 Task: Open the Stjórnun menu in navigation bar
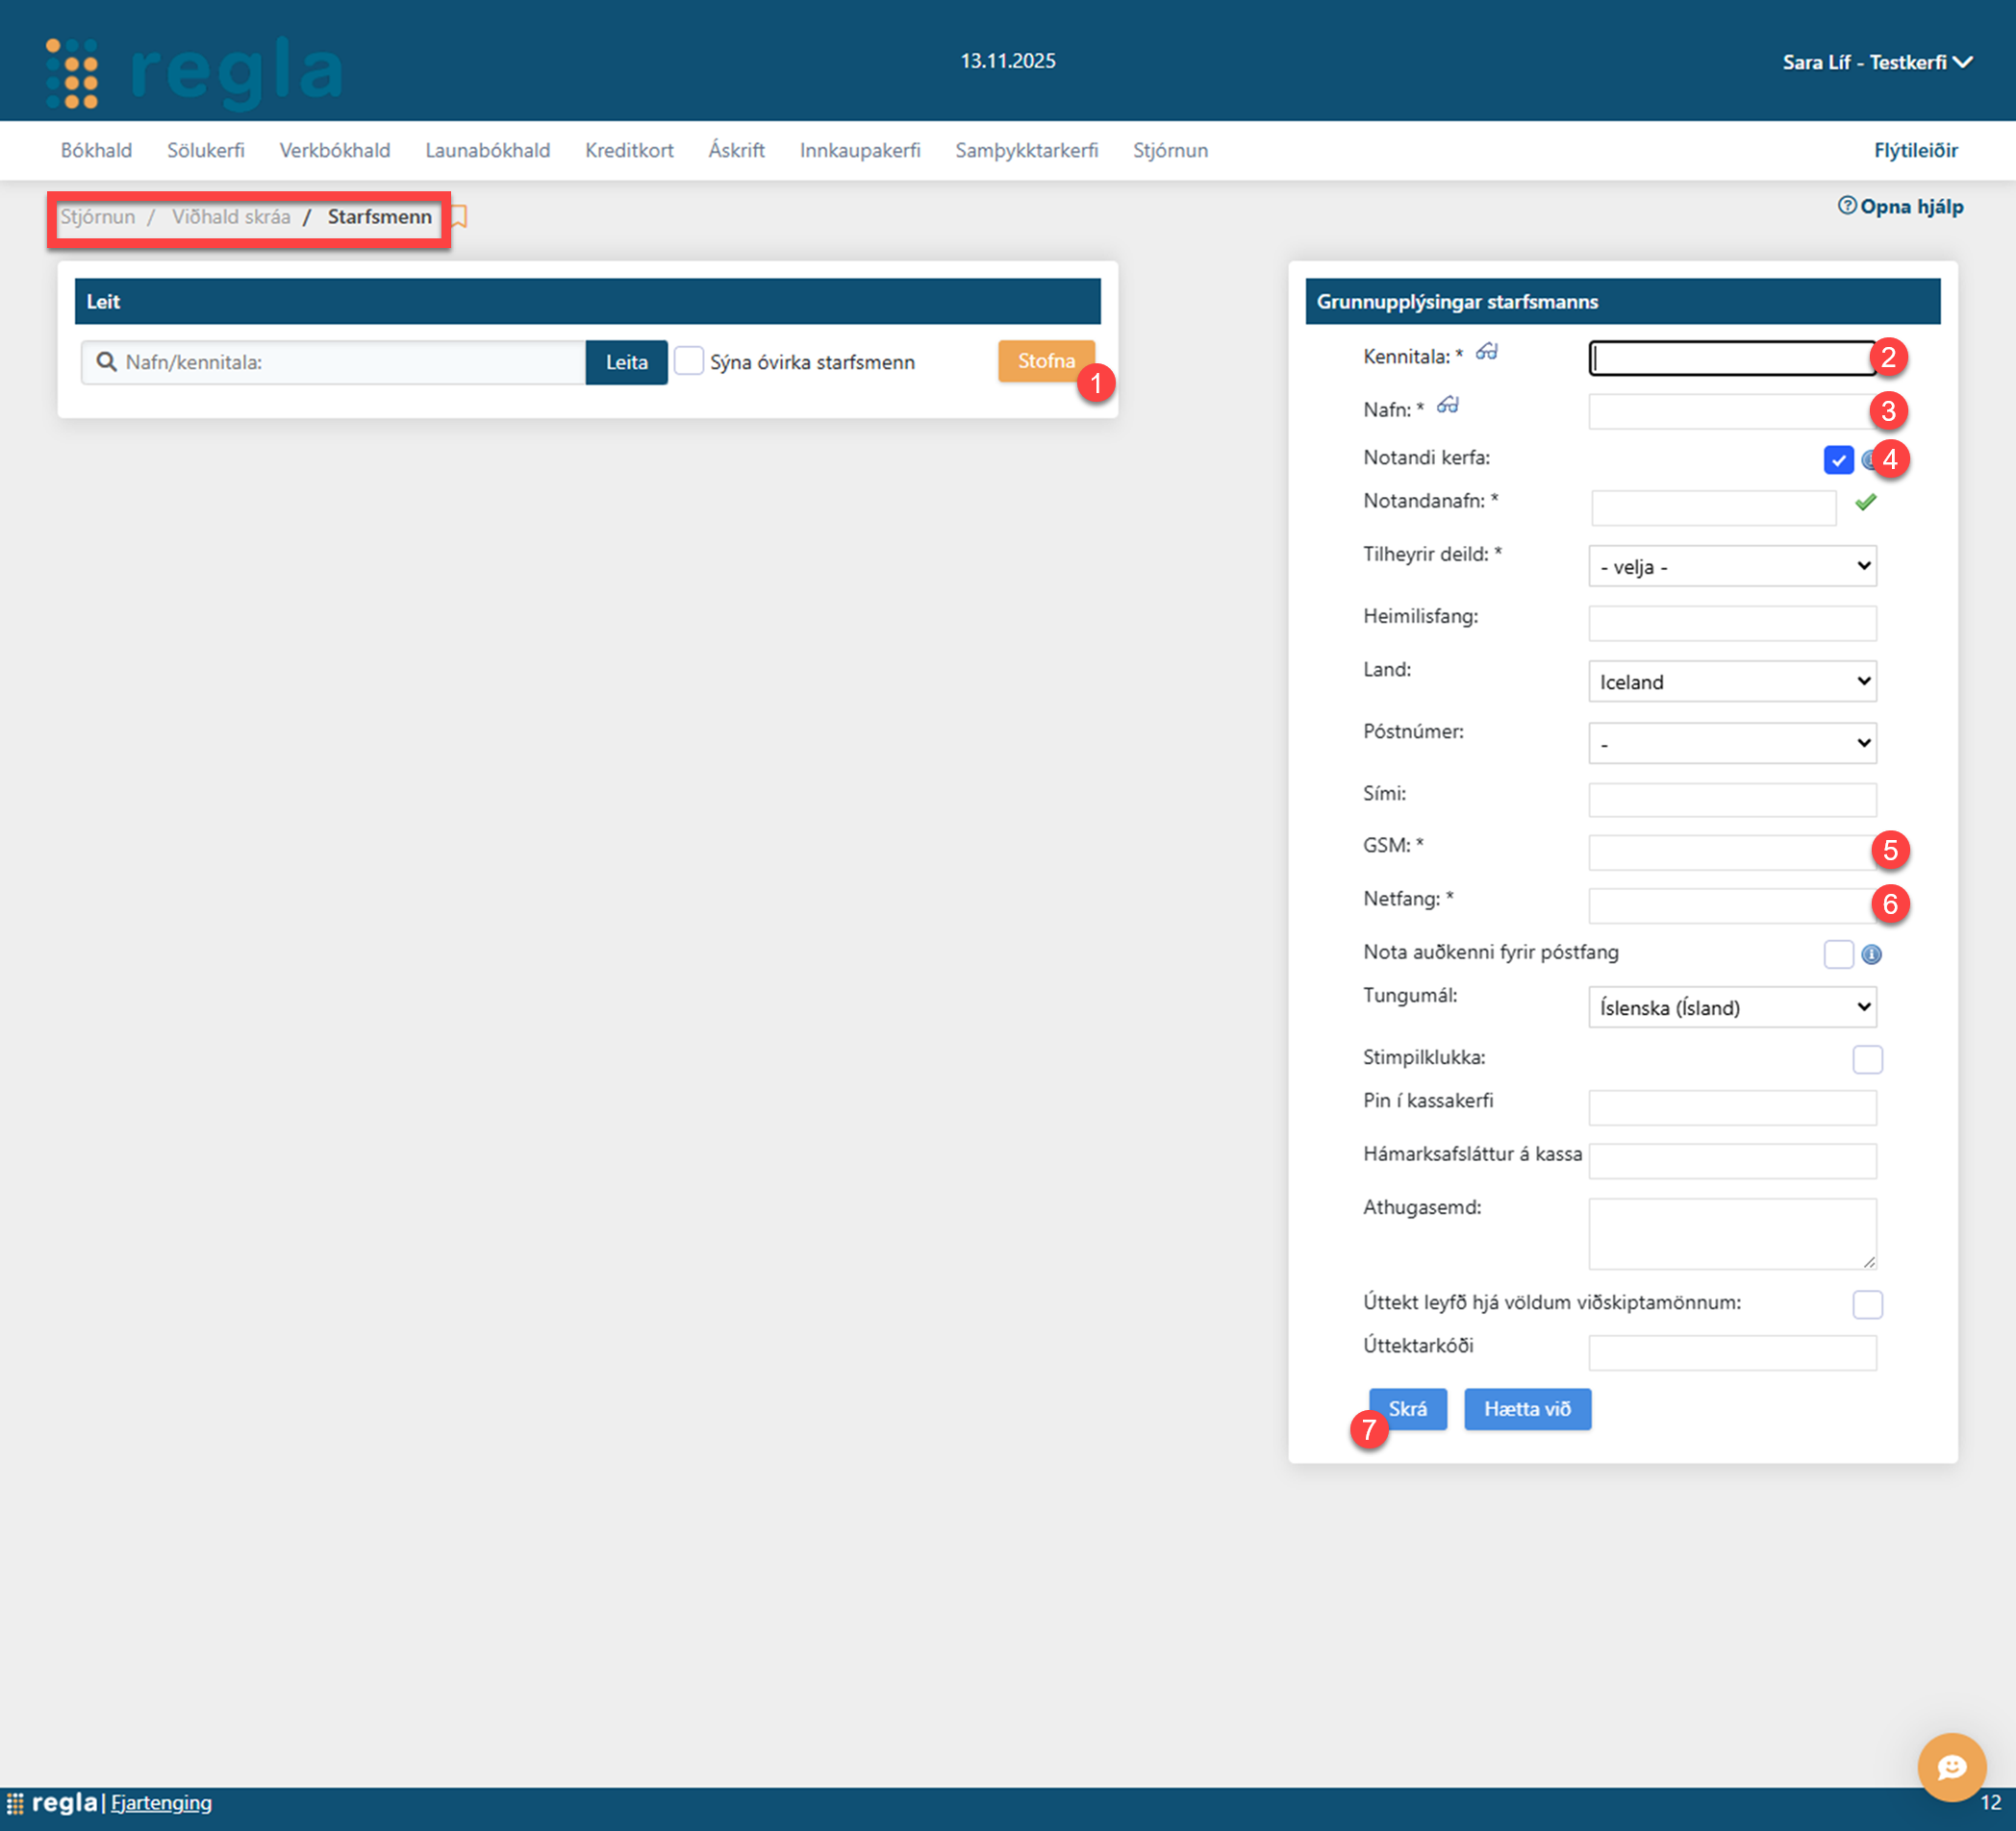click(1169, 151)
